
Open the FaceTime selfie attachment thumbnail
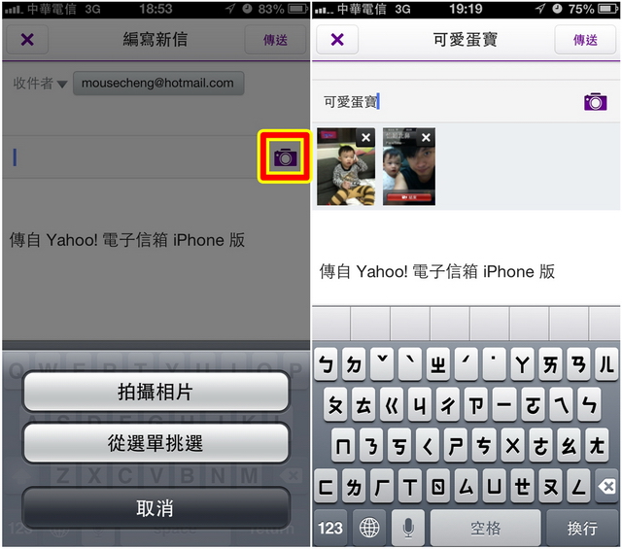(x=409, y=166)
